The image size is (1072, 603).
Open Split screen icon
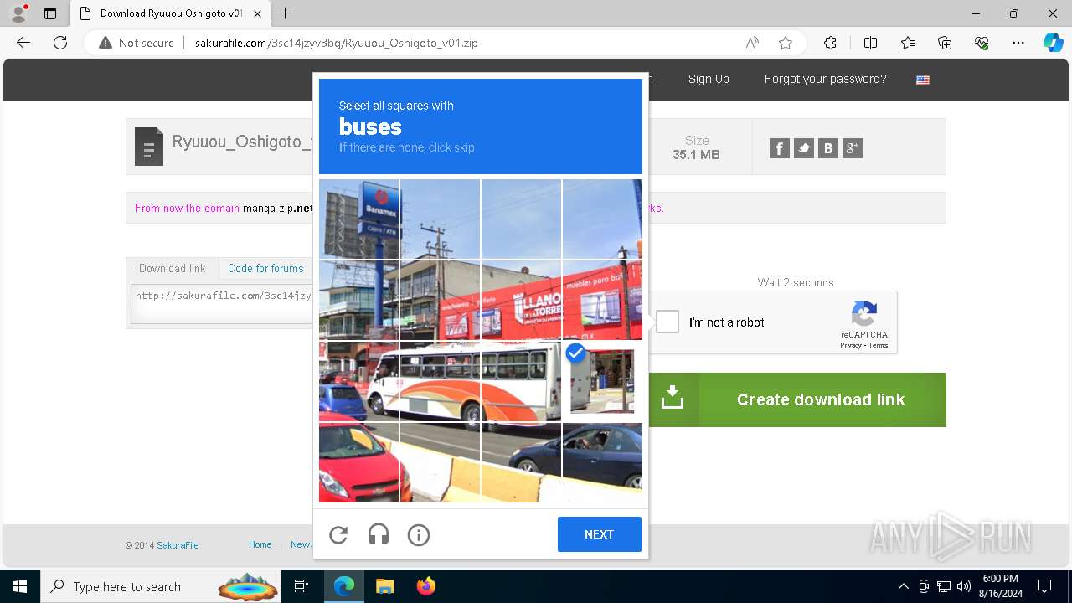(870, 43)
